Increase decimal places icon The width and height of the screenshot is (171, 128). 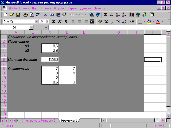tap(118, 21)
